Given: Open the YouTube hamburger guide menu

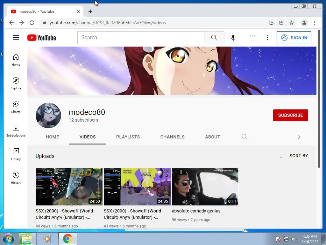Looking at the screenshot, I should [x=16, y=38].
